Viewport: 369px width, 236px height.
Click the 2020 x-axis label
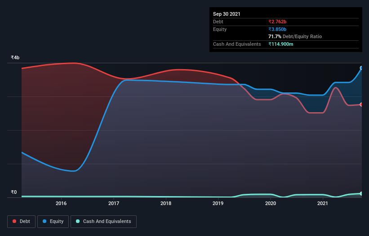271,203
